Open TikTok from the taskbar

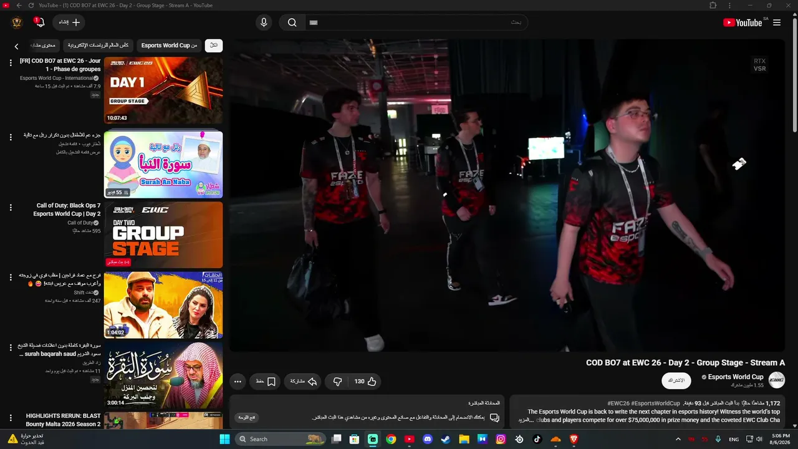[x=537, y=439]
